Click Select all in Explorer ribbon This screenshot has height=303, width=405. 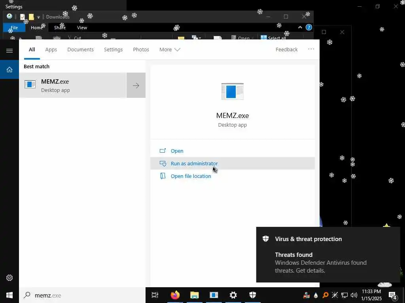tap(273, 38)
